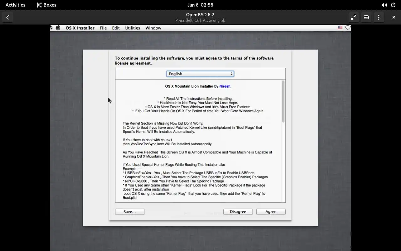Open the Boxes keyboard shortcuts button
Image resolution: width=401 pixels, height=251 pixels.
pyautogui.click(x=366, y=17)
